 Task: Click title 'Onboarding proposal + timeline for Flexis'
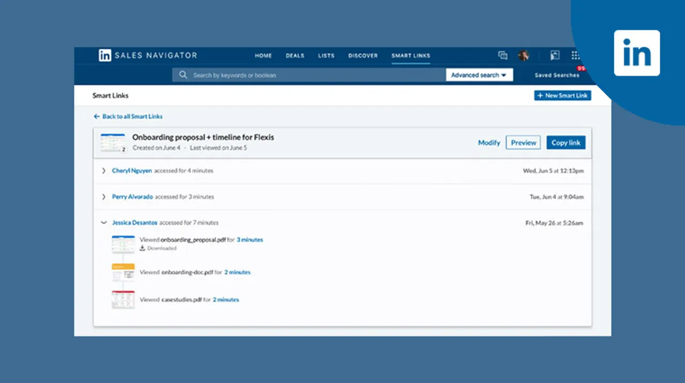203,137
